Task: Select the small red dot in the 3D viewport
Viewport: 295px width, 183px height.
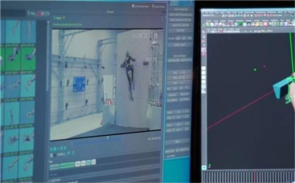Action: tap(265, 66)
